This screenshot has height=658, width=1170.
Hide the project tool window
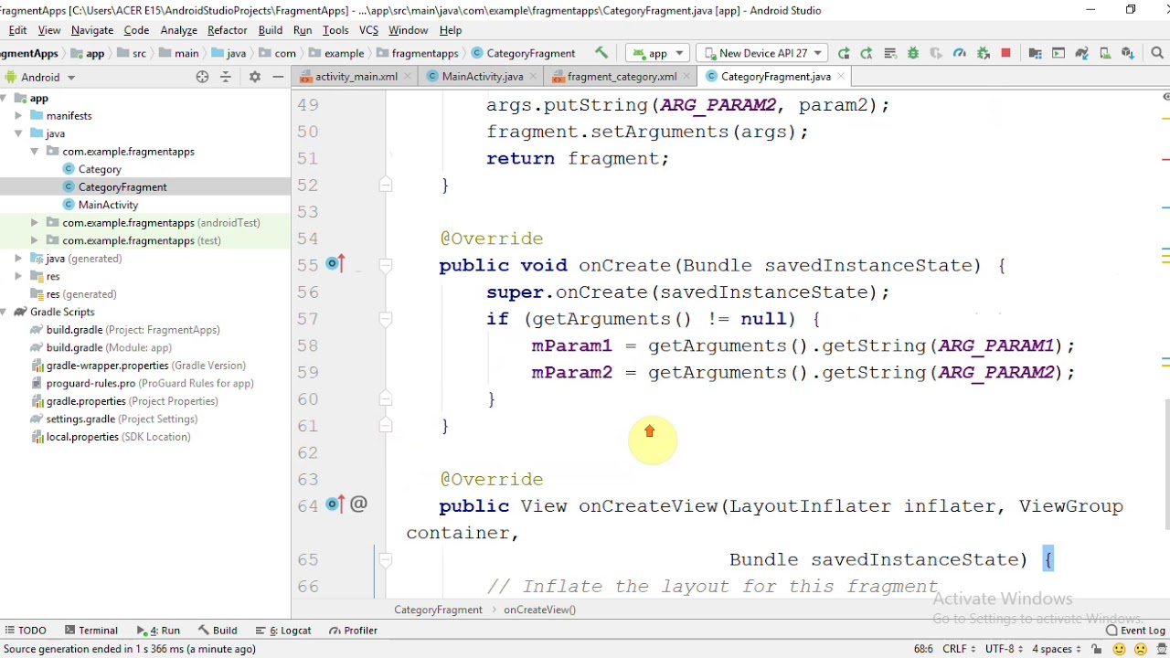(278, 77)
